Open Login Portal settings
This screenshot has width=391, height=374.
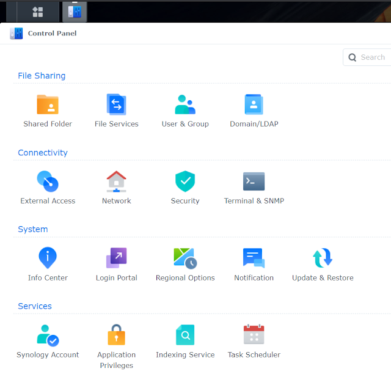(117, 265)
